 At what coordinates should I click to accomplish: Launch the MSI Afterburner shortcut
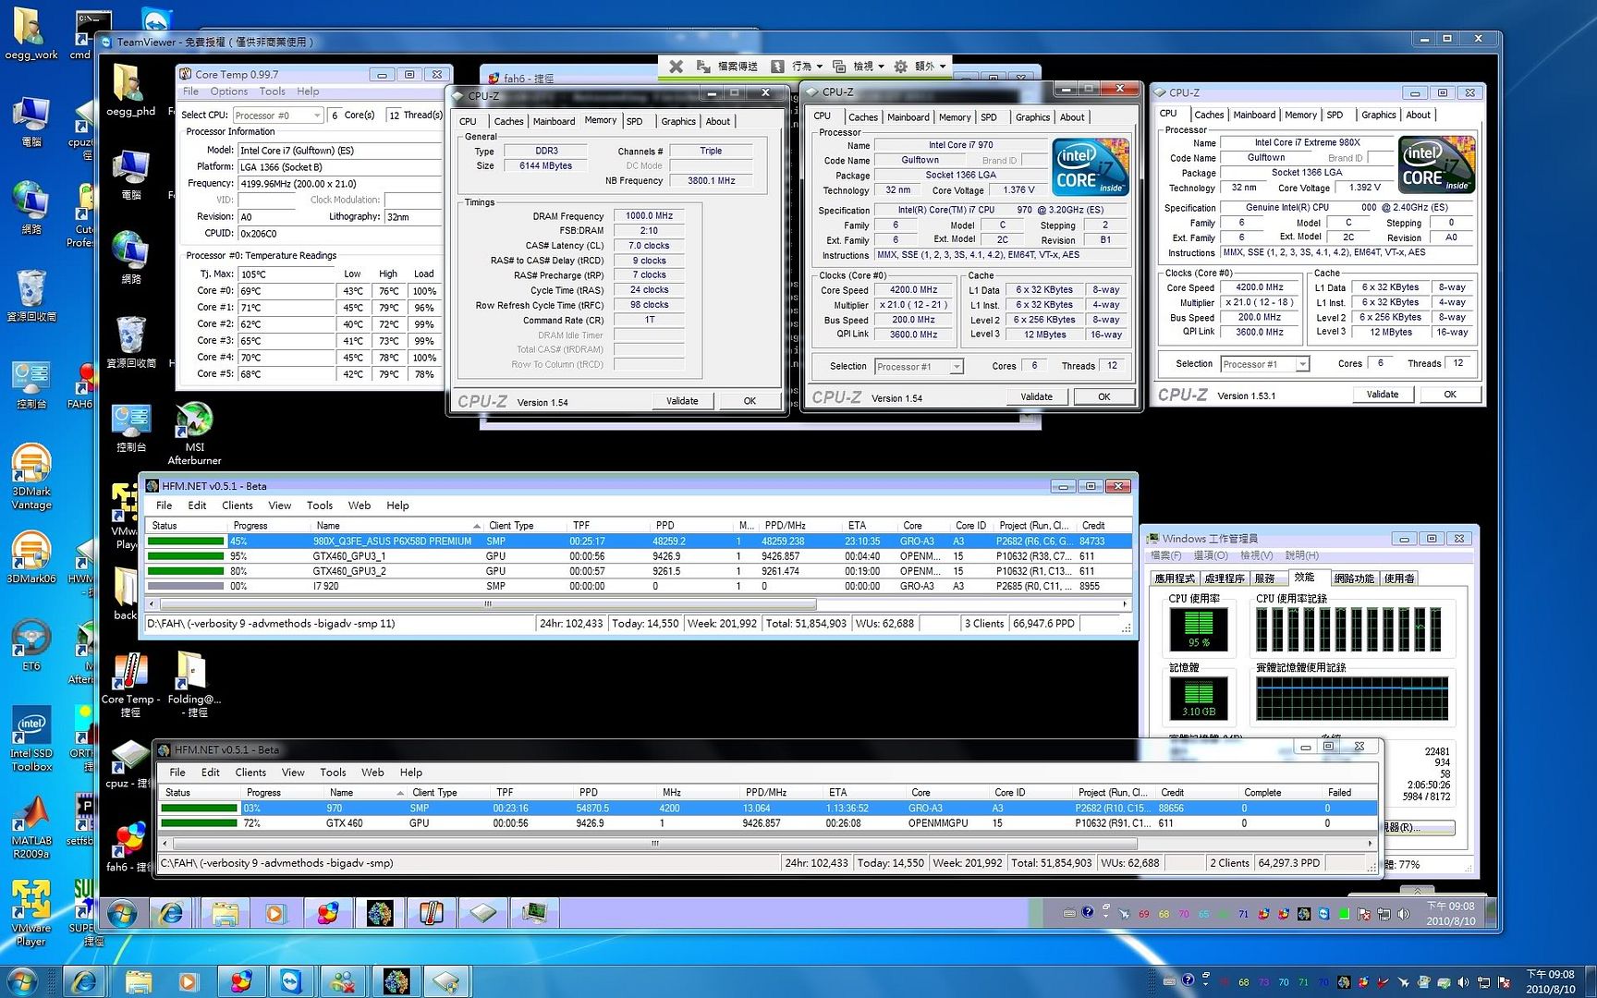[194, 433]
